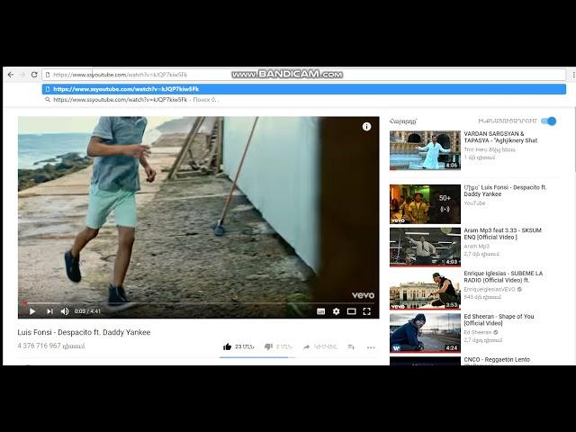
Task: Skip to the next video
Action: [x=49, y=311]
